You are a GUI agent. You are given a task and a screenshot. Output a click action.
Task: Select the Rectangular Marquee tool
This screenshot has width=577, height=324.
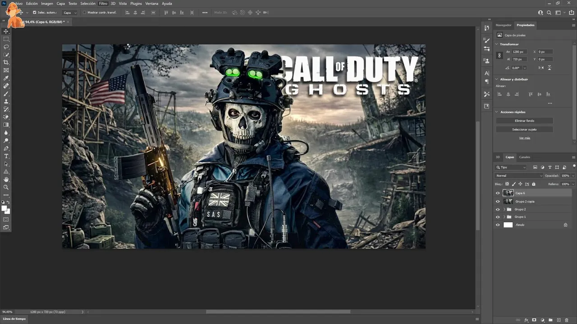(x=6, y=39)
